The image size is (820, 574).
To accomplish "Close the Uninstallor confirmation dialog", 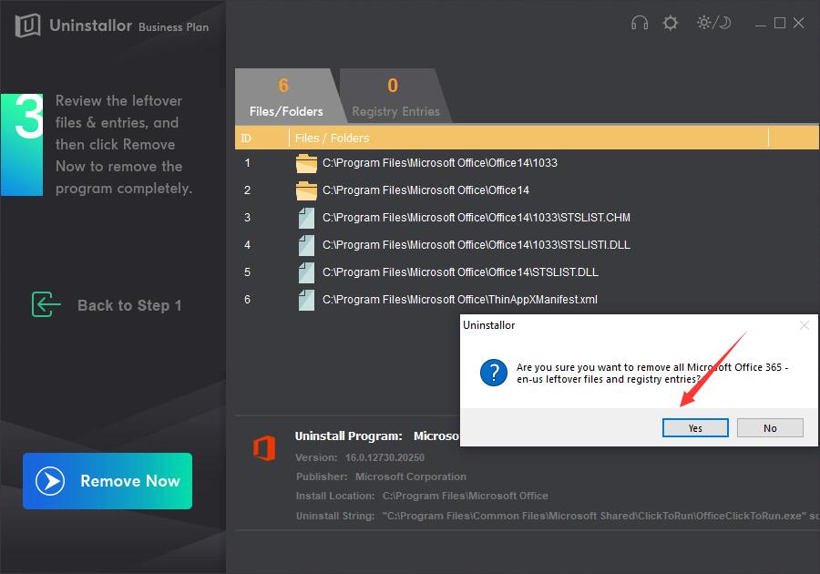I will [805, 325].
